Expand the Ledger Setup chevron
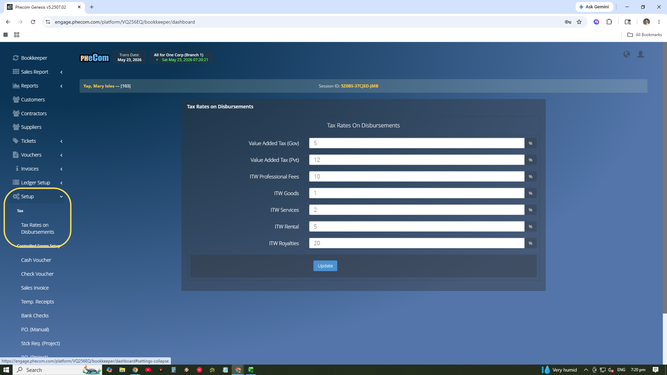667x375 pixels. pyautogui.click(x=61, y=183)
